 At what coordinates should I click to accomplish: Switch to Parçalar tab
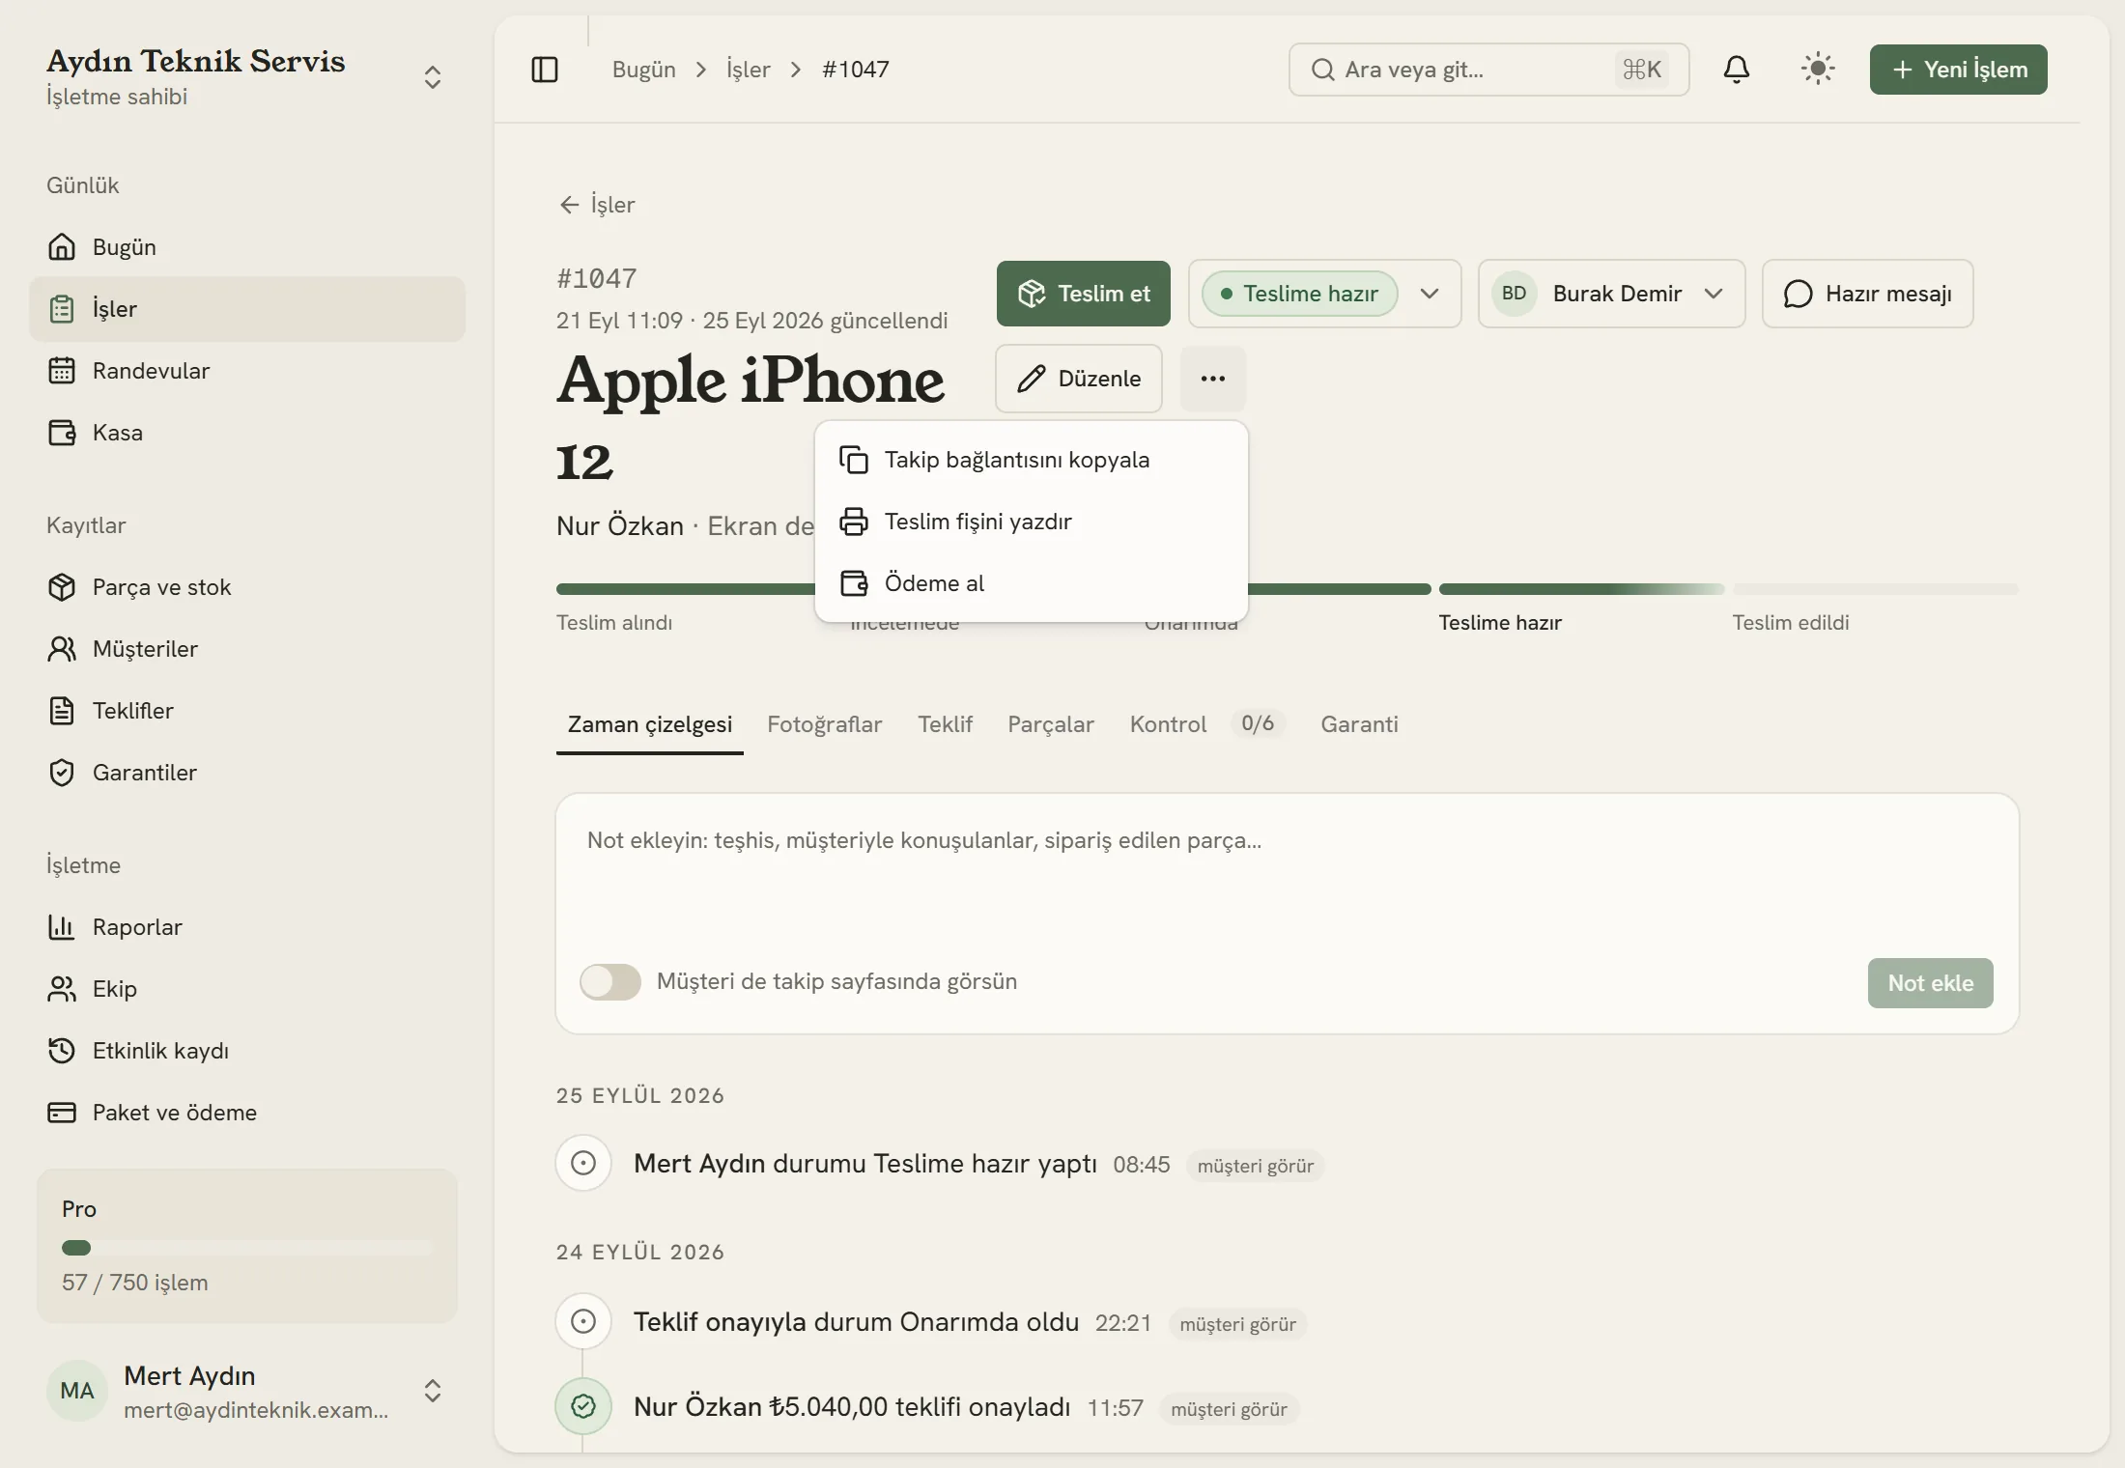(1051, 724)
